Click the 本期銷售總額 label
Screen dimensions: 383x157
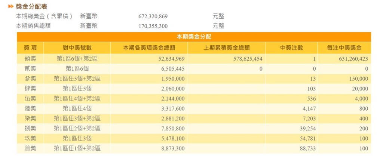(33, 26)
